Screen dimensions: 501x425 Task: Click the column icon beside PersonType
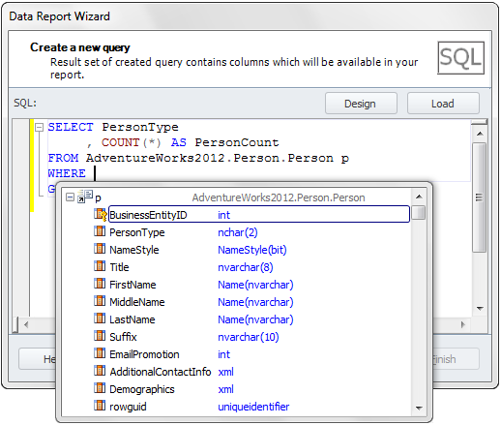(100, 231)
